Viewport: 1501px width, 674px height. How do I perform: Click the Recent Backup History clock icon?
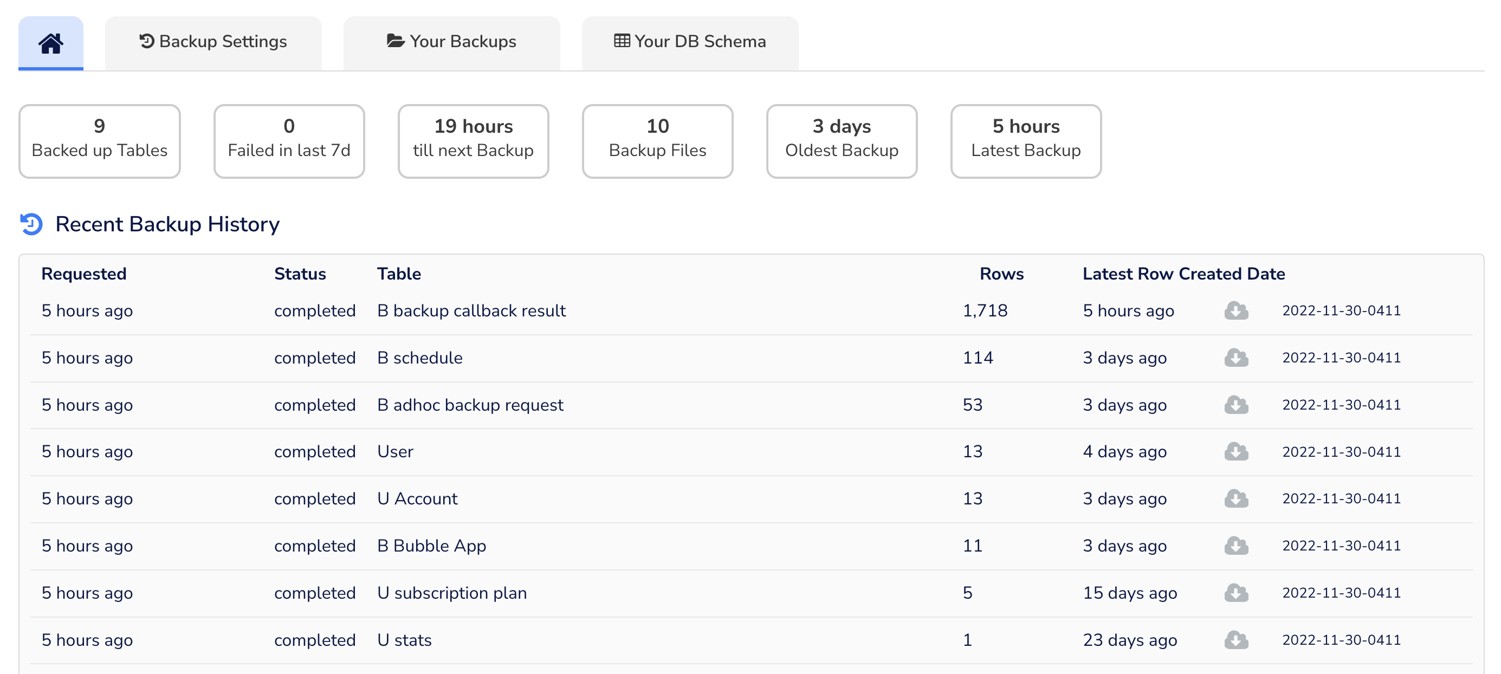[x=31, y=224]
